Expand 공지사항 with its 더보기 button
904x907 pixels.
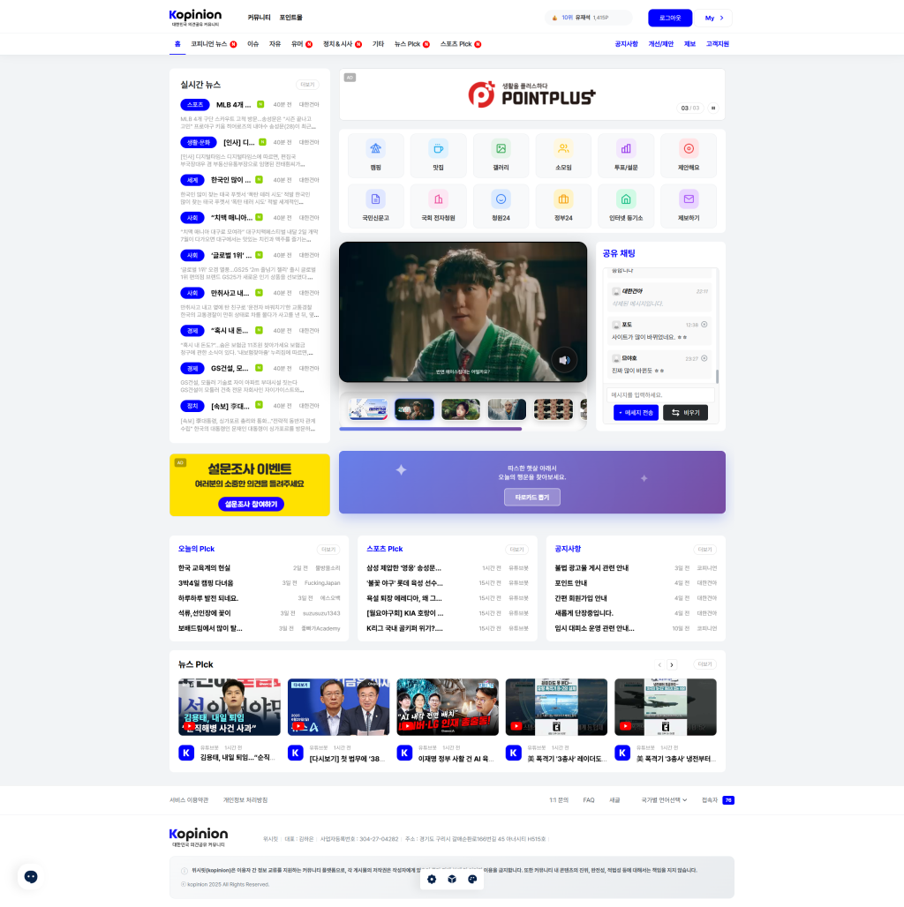coord(704,549)
